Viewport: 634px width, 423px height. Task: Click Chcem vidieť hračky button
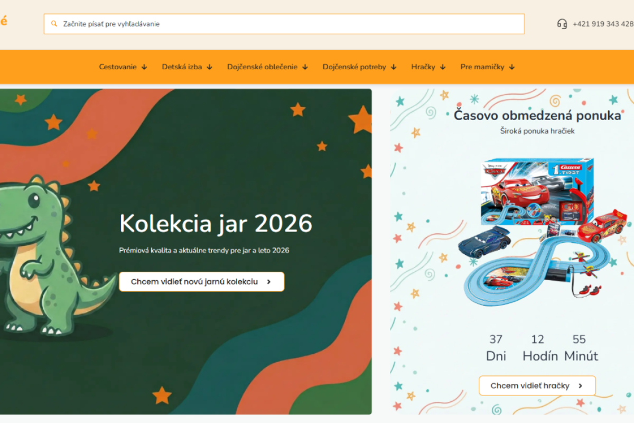tap(537, 386)
